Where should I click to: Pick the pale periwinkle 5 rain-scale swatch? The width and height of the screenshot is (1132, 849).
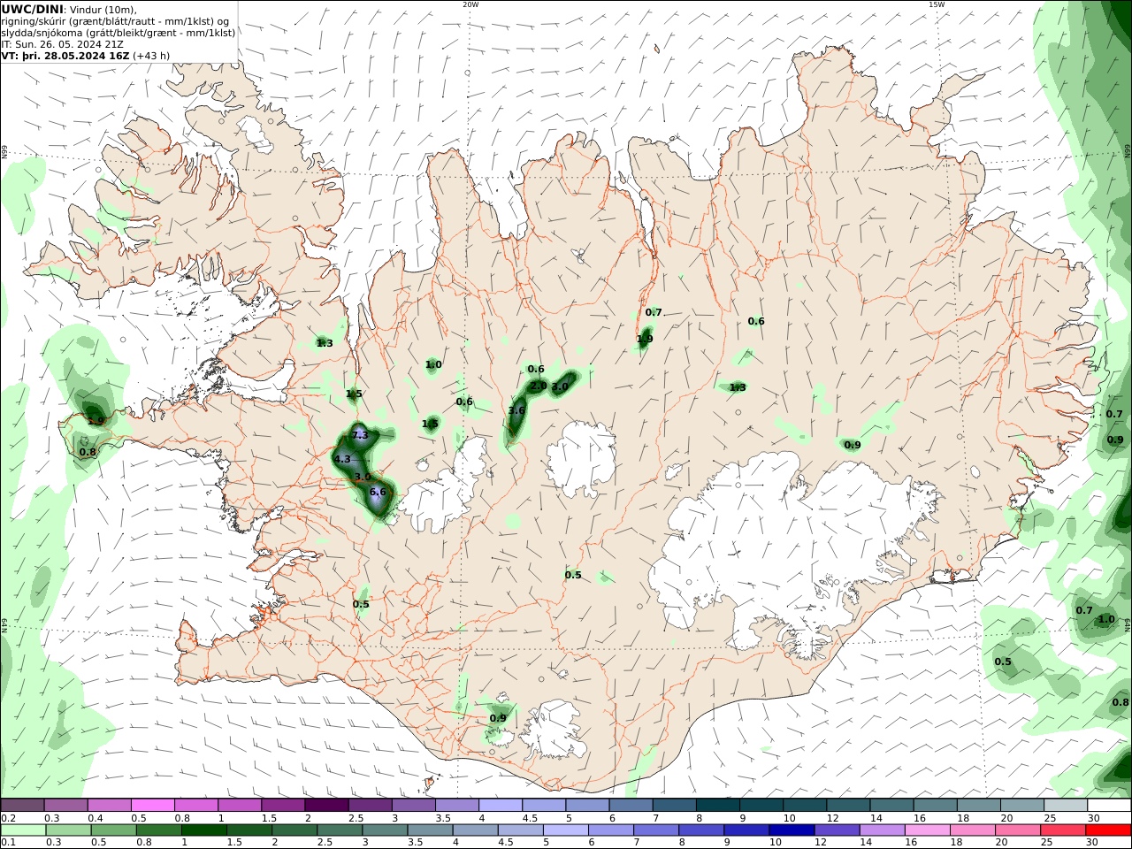click(x=565, y=830)
